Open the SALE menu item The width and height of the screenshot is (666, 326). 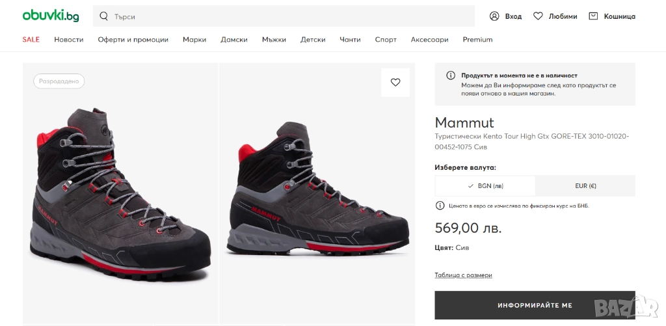(31, 40)
